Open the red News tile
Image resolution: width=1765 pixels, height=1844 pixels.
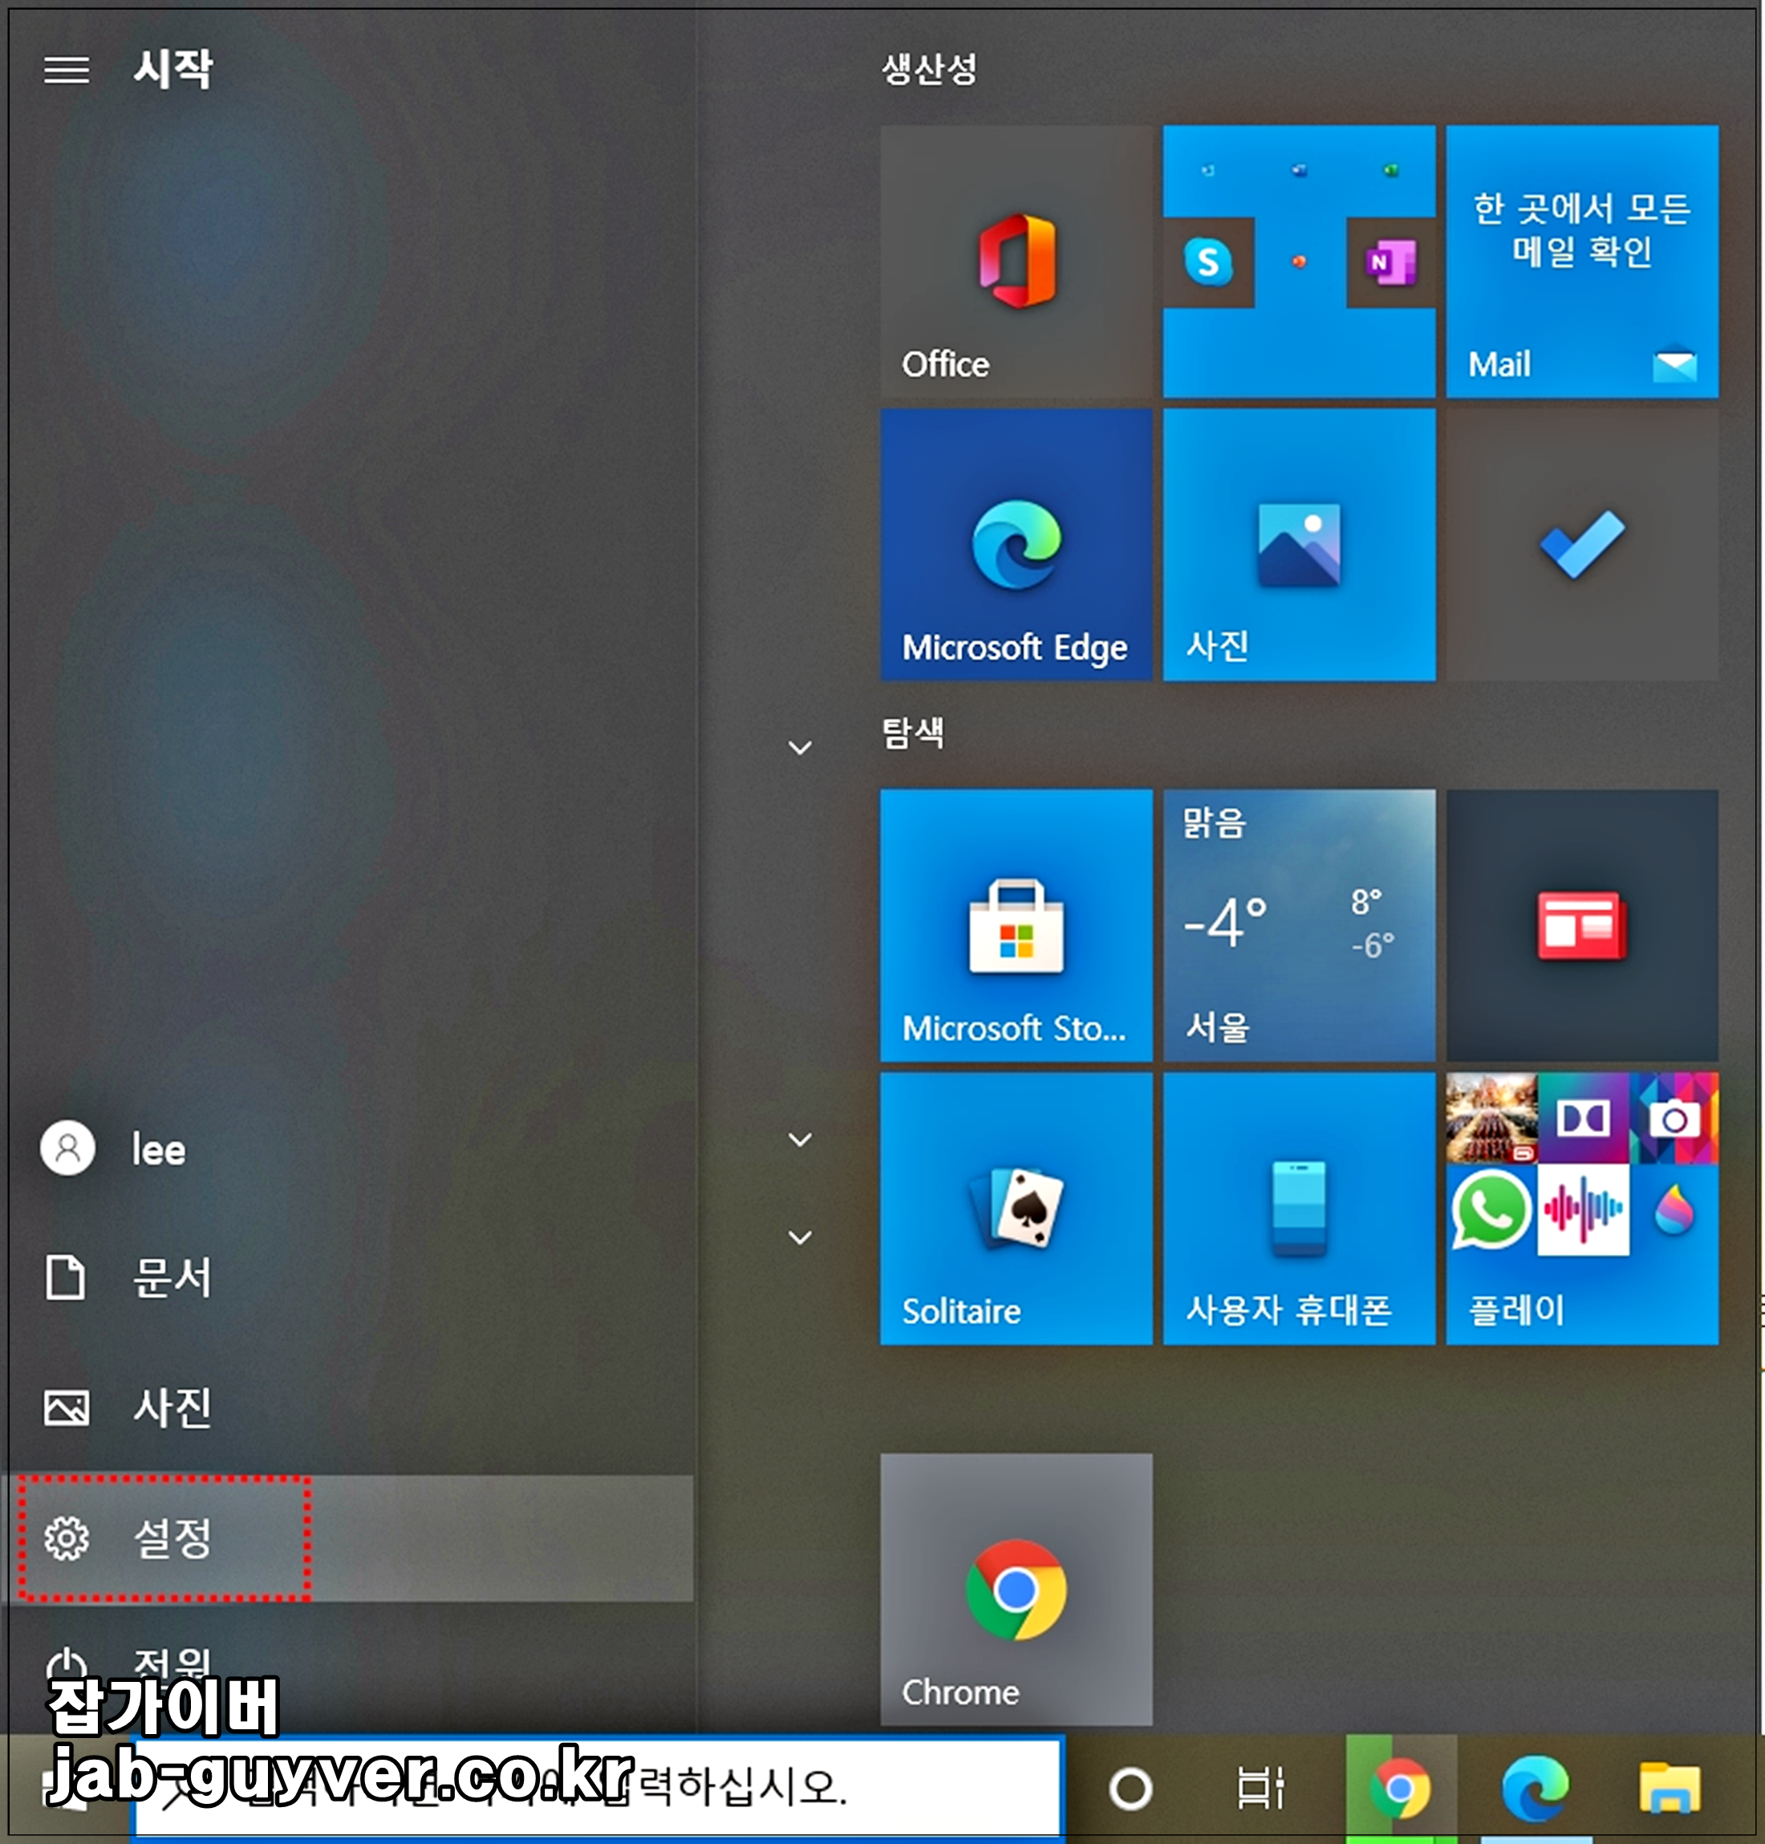tap(1581, 925)
